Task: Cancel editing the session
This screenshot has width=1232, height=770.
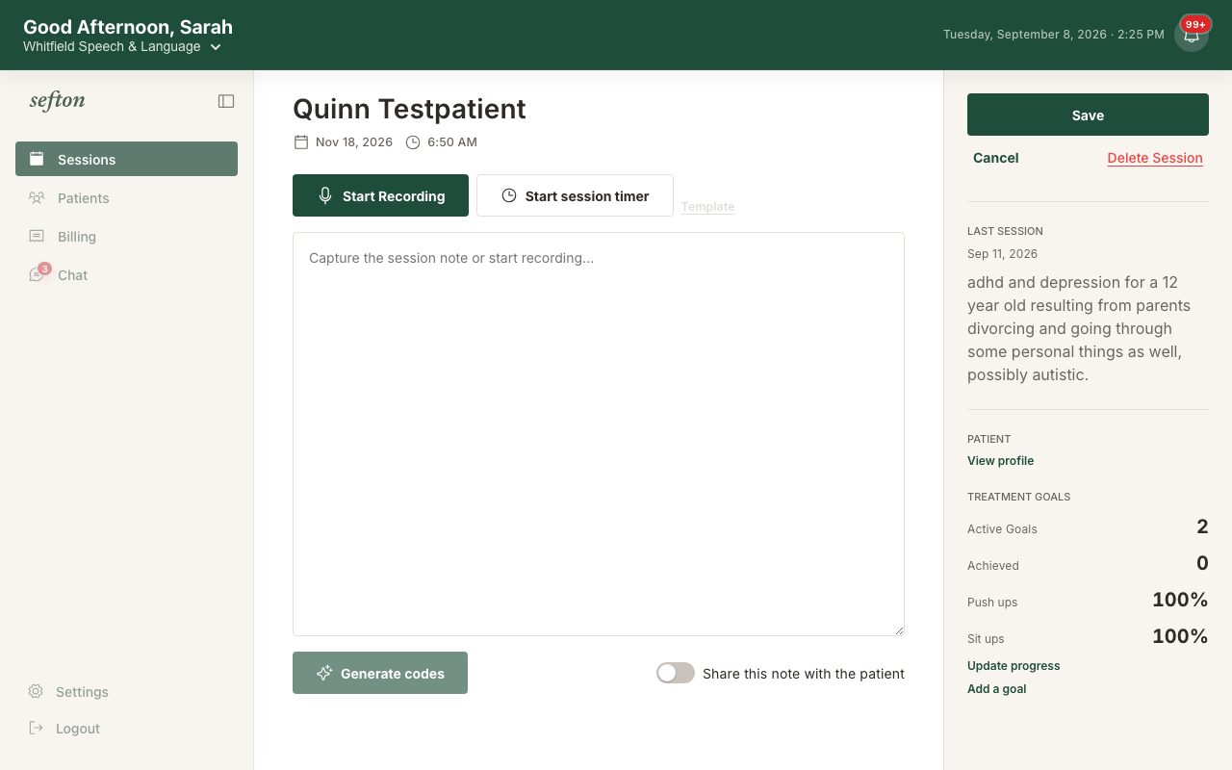Action: coord(995,158)
